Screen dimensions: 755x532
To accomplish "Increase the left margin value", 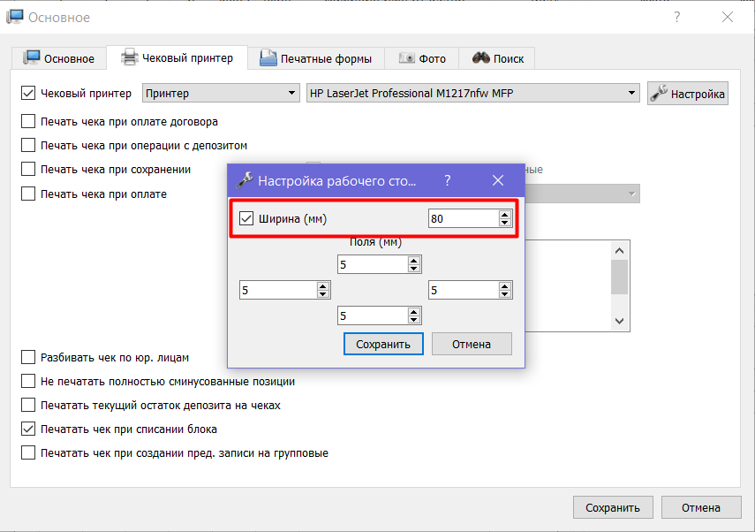I will 323,285.
